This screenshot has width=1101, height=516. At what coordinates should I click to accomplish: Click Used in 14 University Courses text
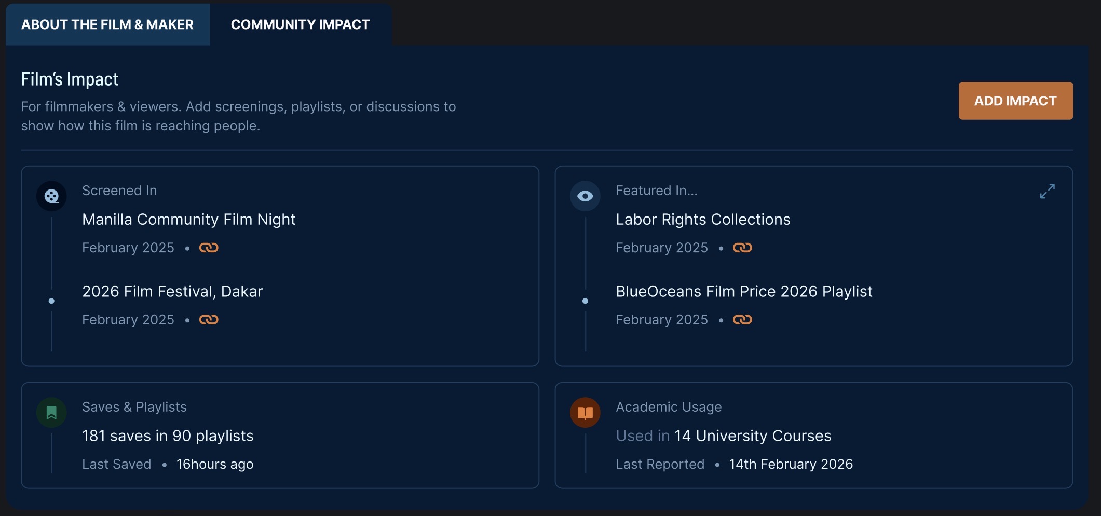(724, 436)
